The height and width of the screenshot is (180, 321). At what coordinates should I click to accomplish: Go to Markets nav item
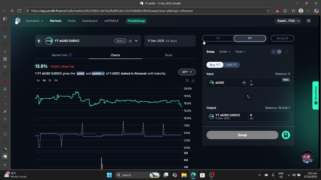pyautogui.click(x=56, y=21)
